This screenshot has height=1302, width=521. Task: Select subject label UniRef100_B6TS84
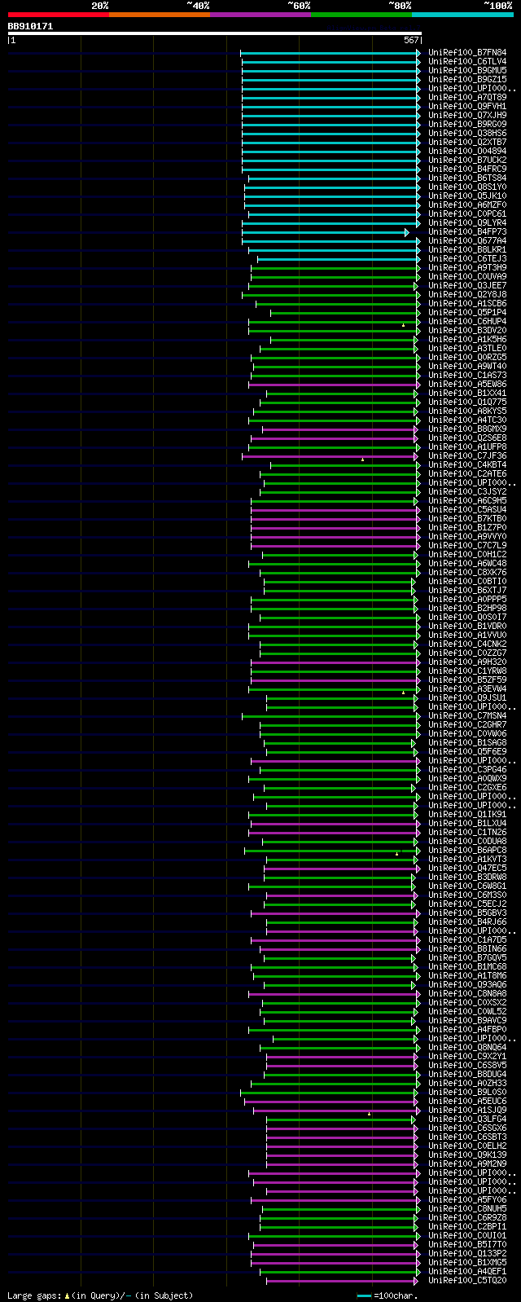(x=467, y=178)
